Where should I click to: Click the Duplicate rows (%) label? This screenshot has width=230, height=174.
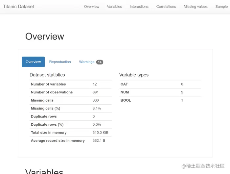[47, 125]
